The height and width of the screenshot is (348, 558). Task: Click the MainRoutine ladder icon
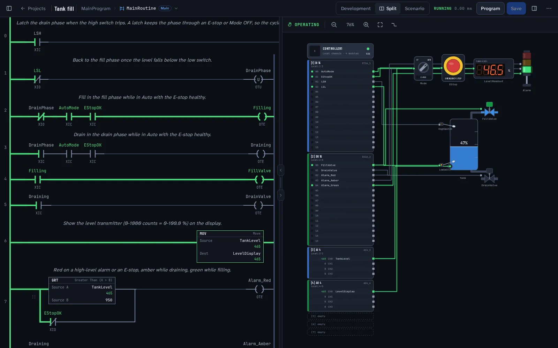tap(122, 8)
